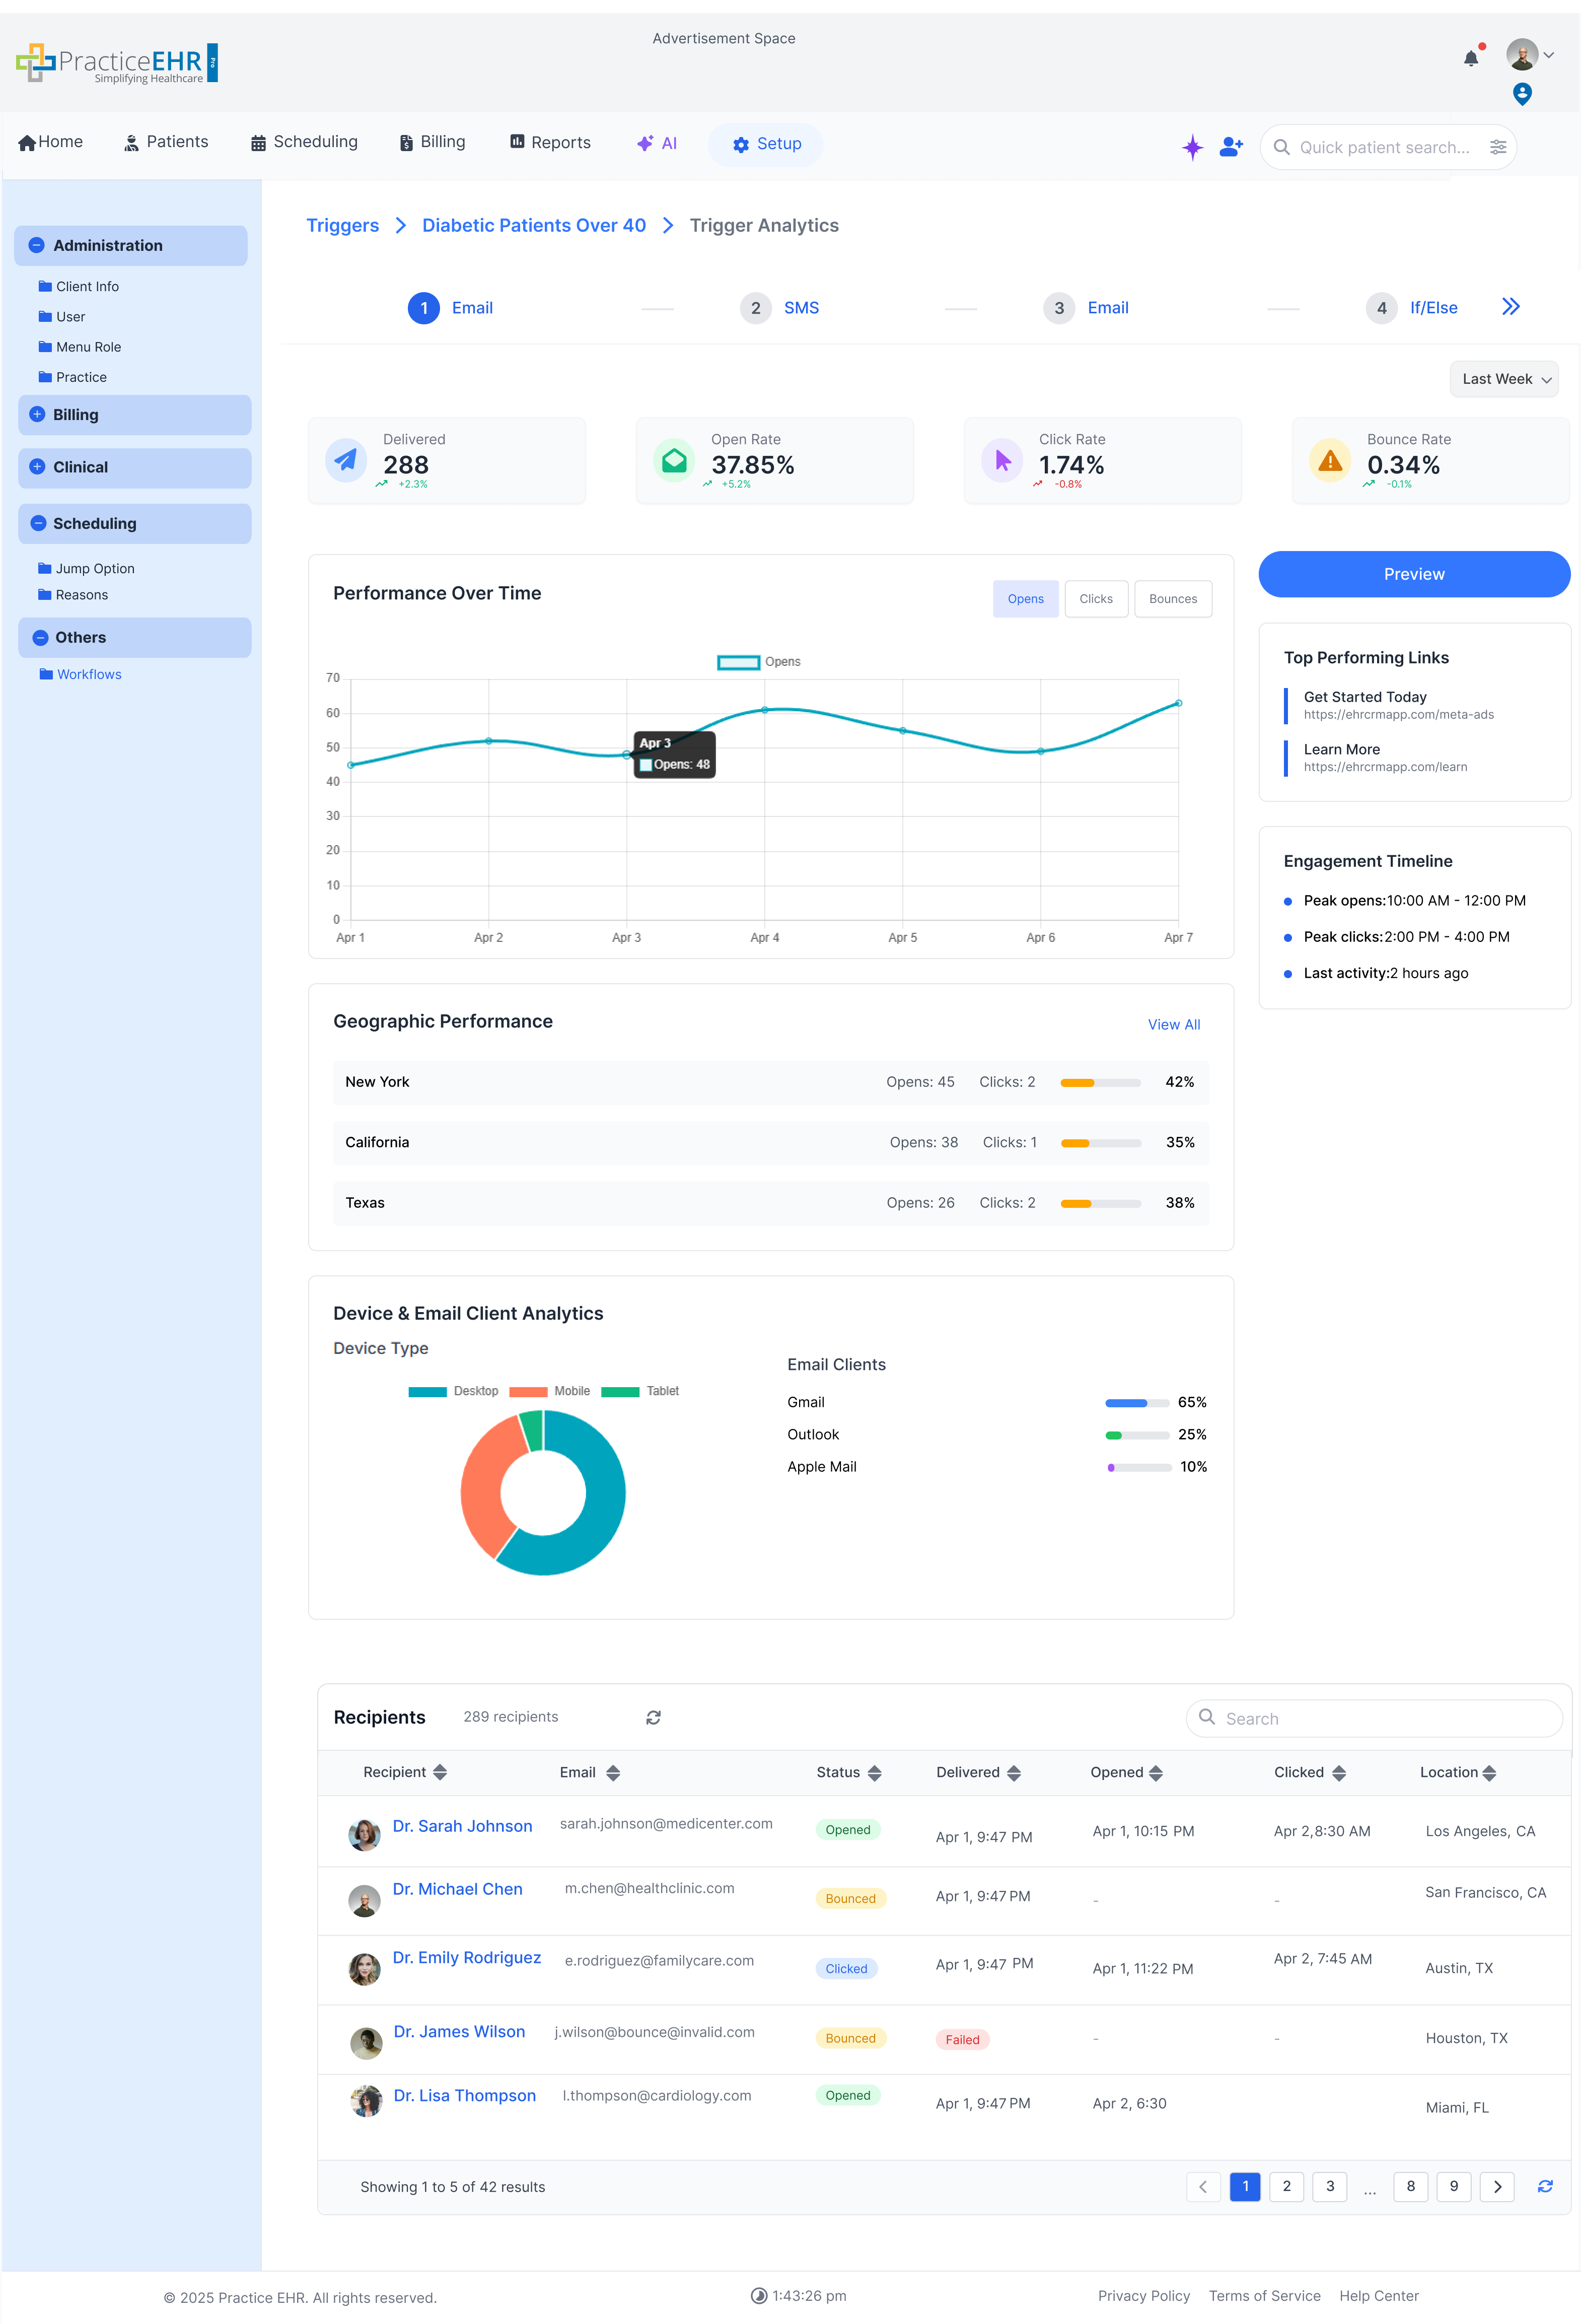Click the Reports navigation icon

click(x=518, y=142)
